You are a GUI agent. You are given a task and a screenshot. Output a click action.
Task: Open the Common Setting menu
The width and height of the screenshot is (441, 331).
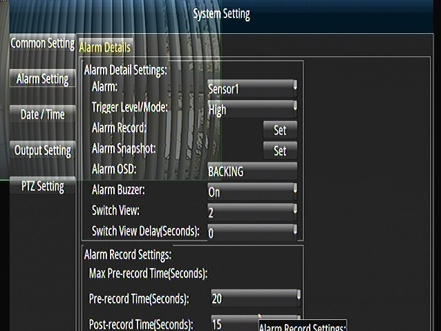tap(42, 44)
